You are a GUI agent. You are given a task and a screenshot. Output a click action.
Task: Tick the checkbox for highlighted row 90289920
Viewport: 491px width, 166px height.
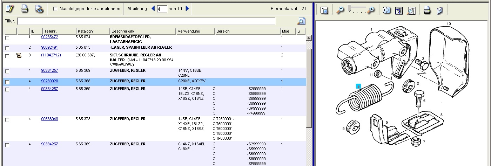7,82
